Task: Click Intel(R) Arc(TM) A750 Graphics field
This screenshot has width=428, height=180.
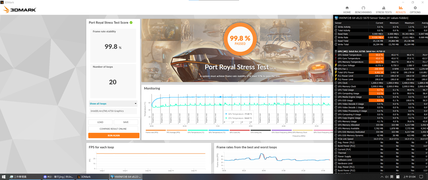Action: [x=113, y=111]
